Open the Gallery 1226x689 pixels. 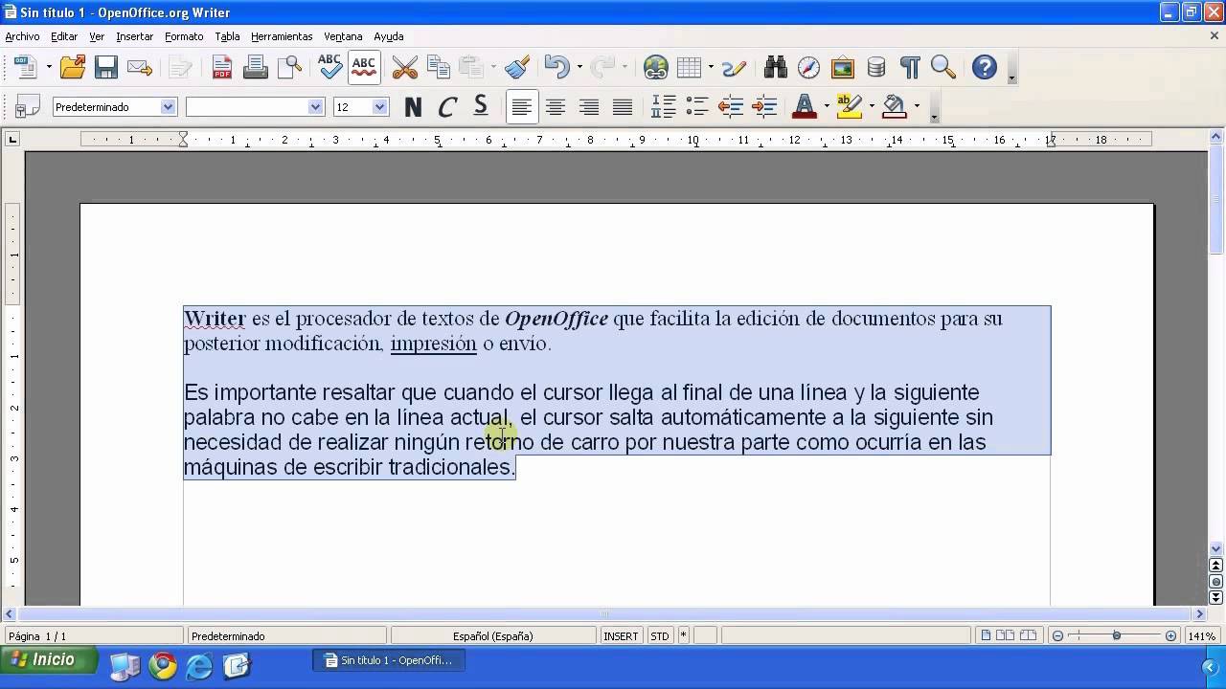pos(842,68)
